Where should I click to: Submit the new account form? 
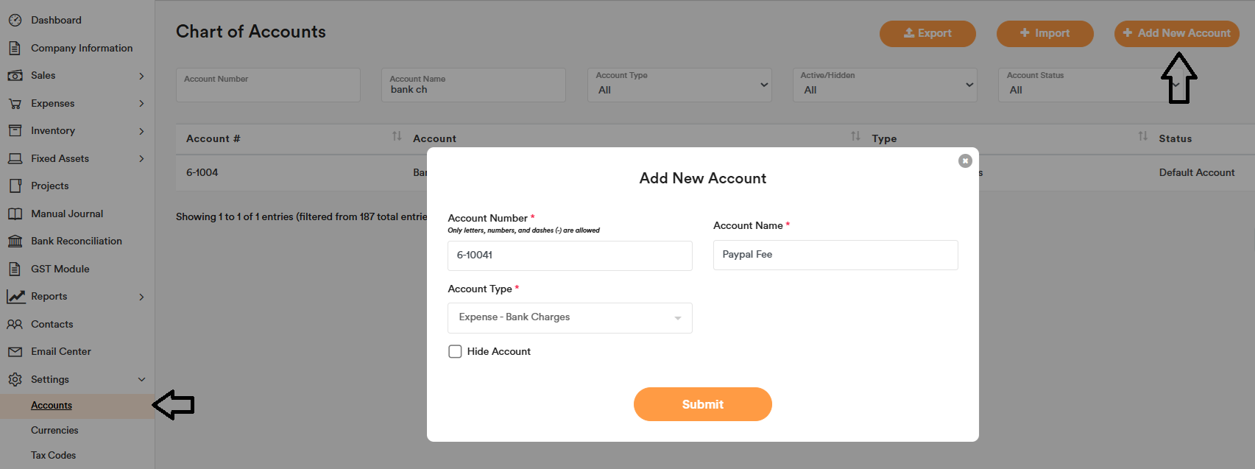702,404
